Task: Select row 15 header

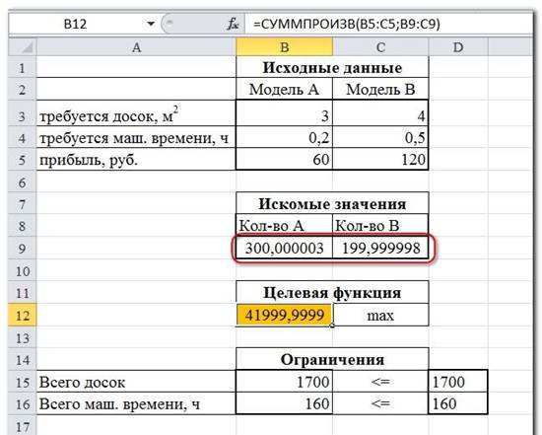Action: coord(23,382)
